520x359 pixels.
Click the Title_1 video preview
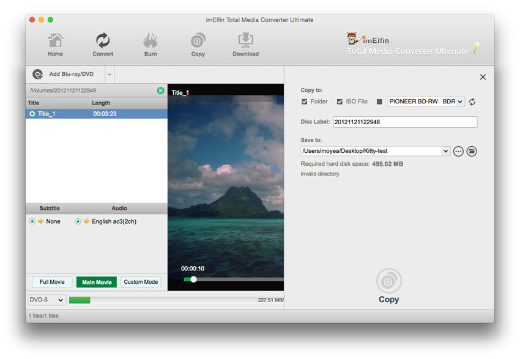pos(226,186)
